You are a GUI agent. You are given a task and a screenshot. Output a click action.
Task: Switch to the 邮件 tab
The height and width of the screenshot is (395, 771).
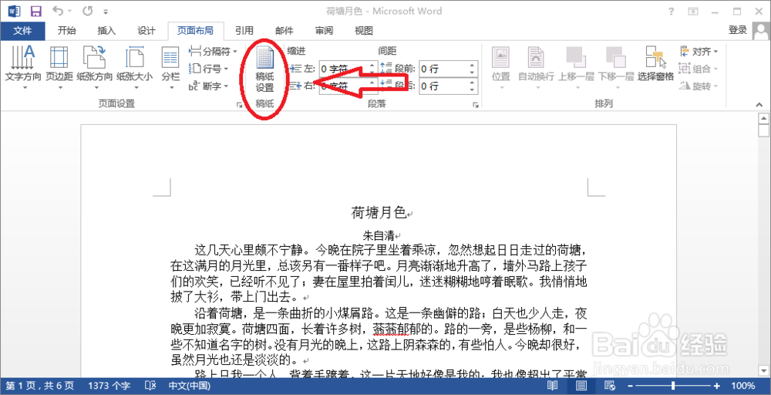284,31
